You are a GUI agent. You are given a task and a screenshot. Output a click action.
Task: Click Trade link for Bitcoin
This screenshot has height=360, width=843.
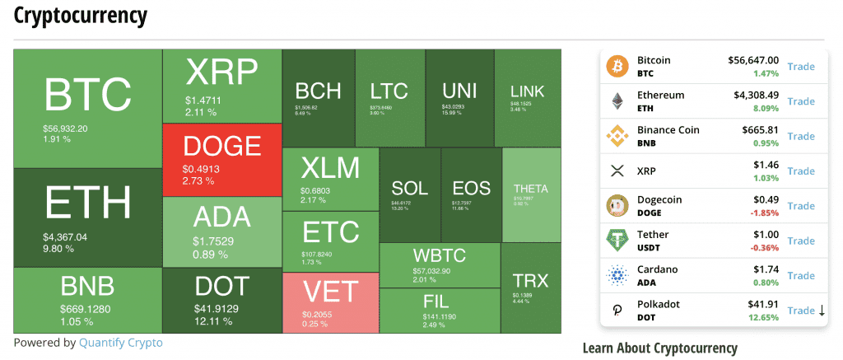coord(801,67)
